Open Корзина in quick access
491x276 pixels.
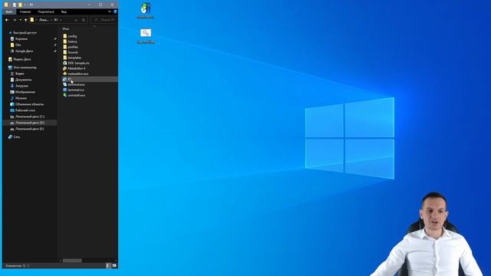coord(21,39)
